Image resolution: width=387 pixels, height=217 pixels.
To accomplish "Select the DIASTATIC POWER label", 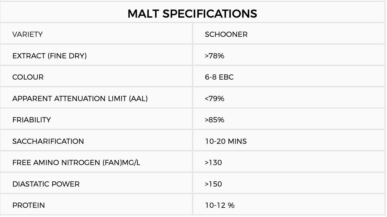I will [x=46, y=184].
